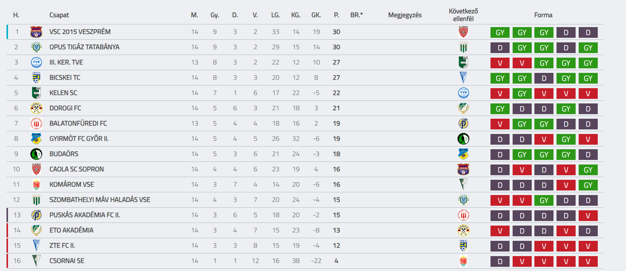Click the Bicskei TC team crest

[36, 78]
